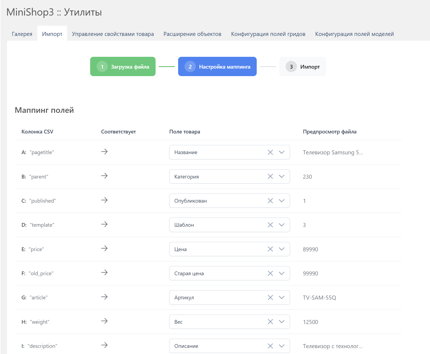Viewport: 430px width, 354px height.
Task: Clear the Категория field selection
Action: point(270,176)
